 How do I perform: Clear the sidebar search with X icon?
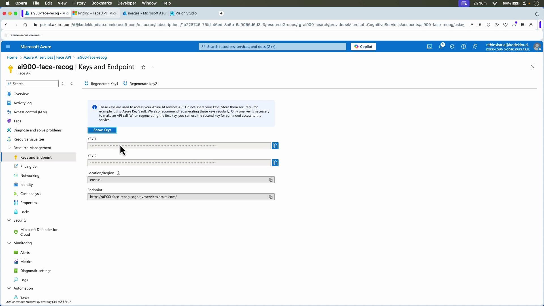coord(63,84)
